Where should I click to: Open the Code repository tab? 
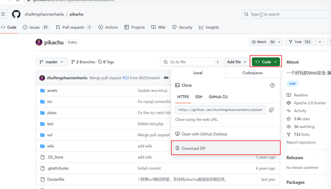coord(9,27)
